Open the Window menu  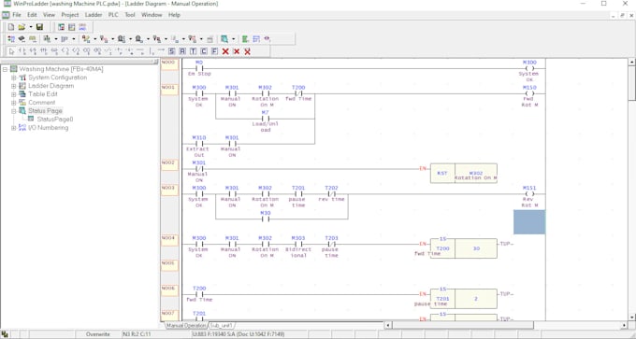tap(152, 15)
